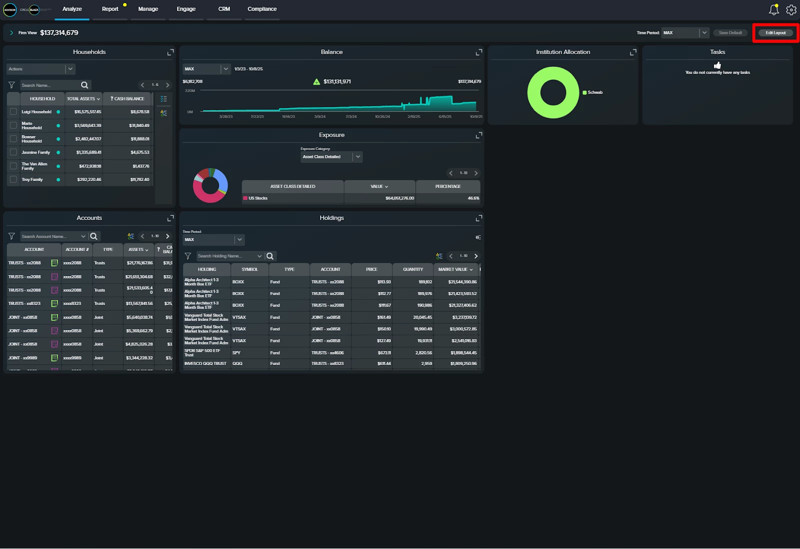Expand the Holdings panel to full view
Viewport: 800px width, 549px height.
point(479,218)
